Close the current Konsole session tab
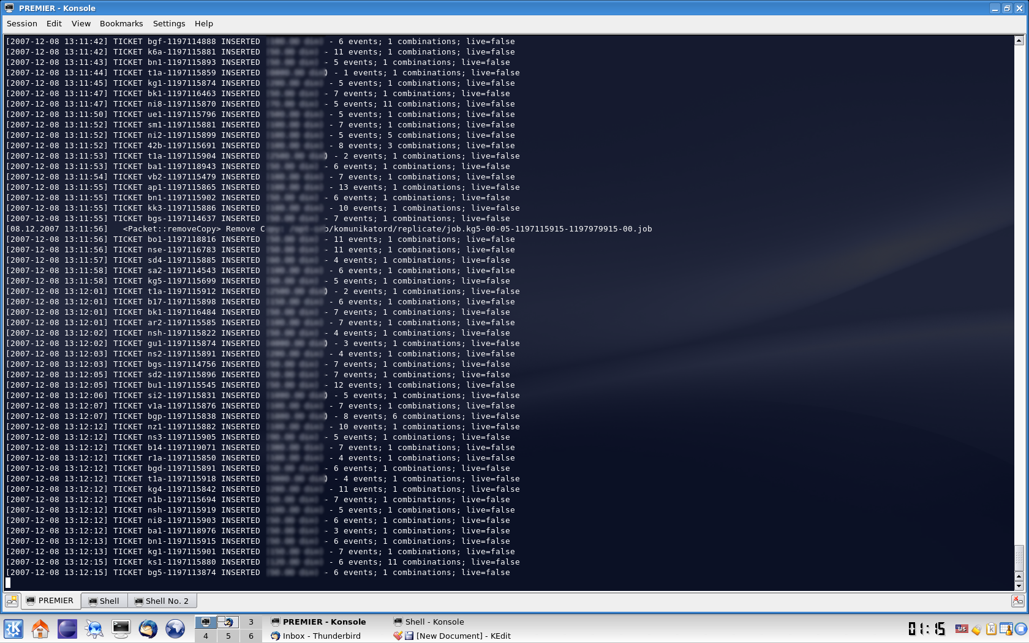 click(x=1017, y=601)
